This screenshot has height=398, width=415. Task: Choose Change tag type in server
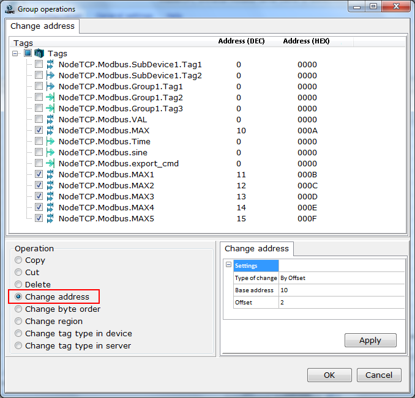click(18, 345)
